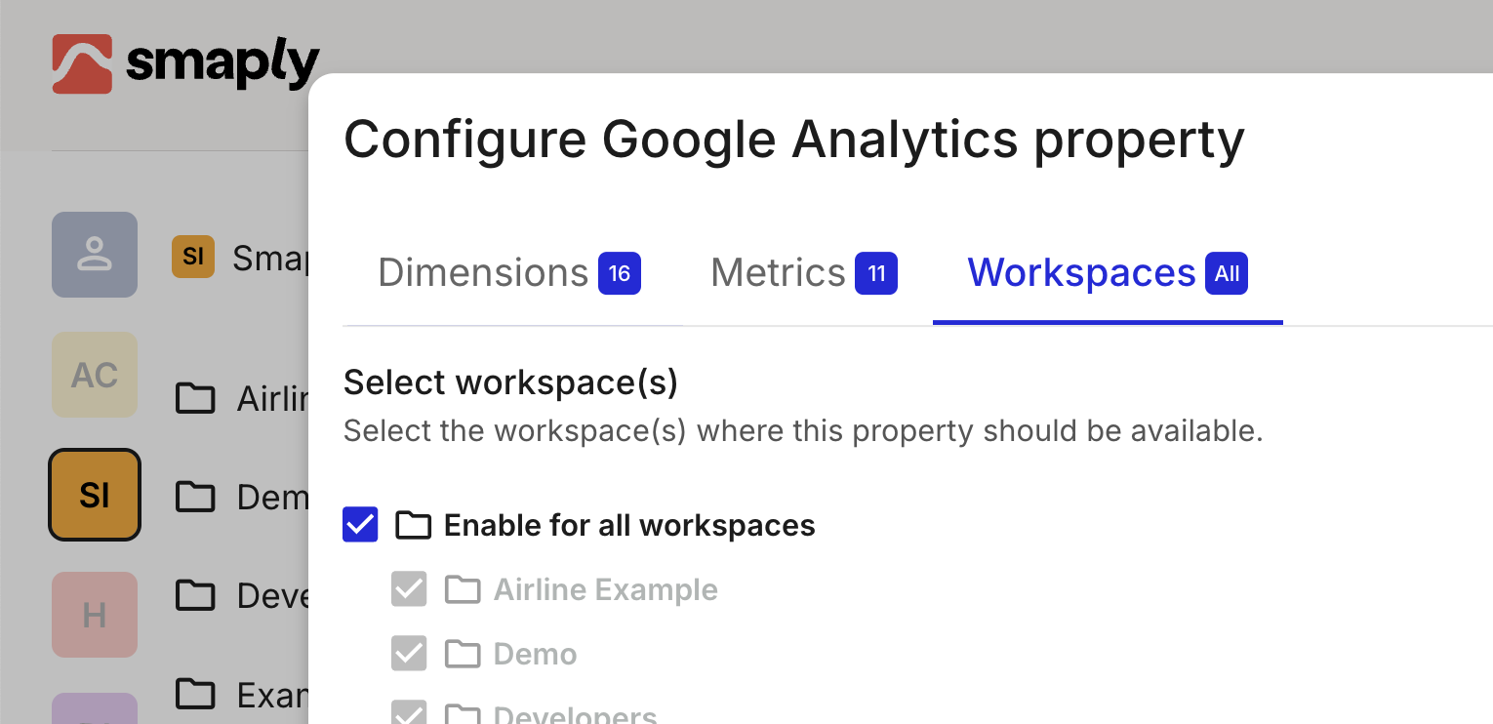
Task: Select the Workspaces tab
Action: click(1108, 273)
